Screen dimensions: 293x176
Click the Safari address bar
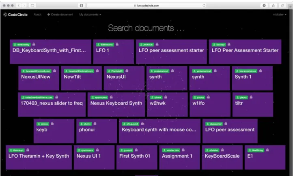[x=146, y=6]
